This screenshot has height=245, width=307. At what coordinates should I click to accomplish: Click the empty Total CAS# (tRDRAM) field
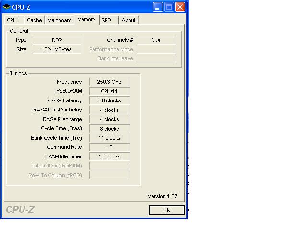pyautogui.click(x=110, y=166)
